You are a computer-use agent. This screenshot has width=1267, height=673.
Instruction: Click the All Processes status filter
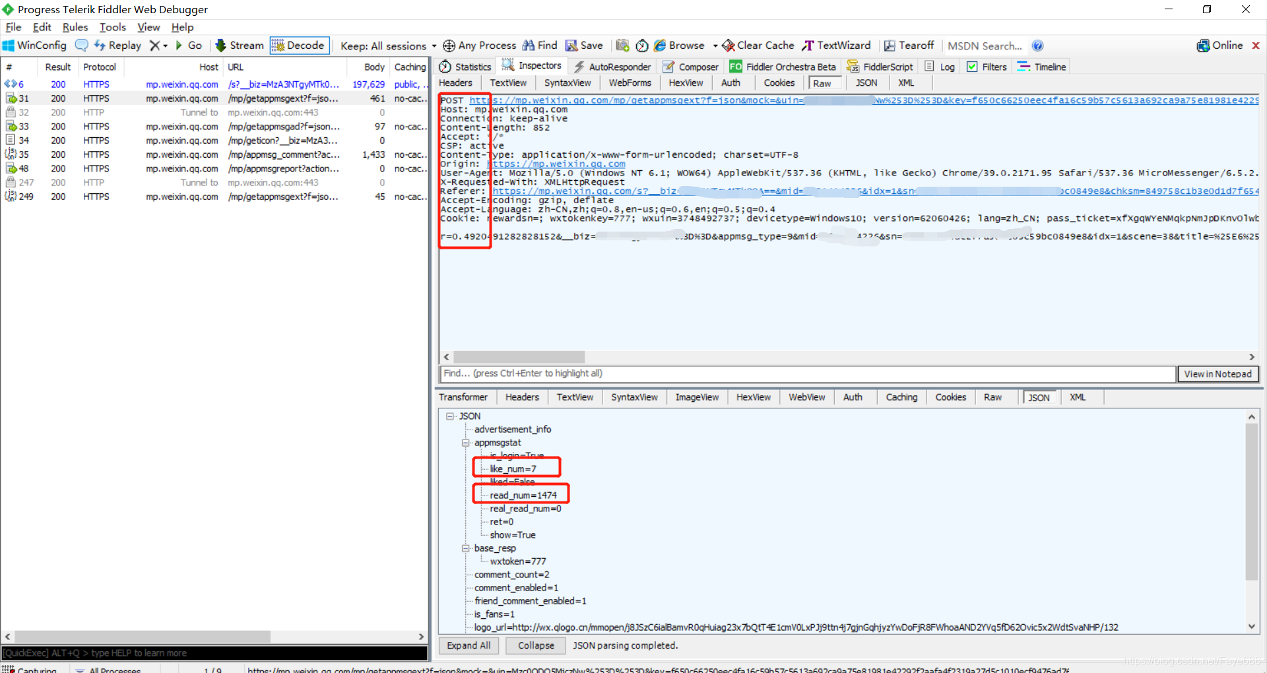(x=108, y=669)
